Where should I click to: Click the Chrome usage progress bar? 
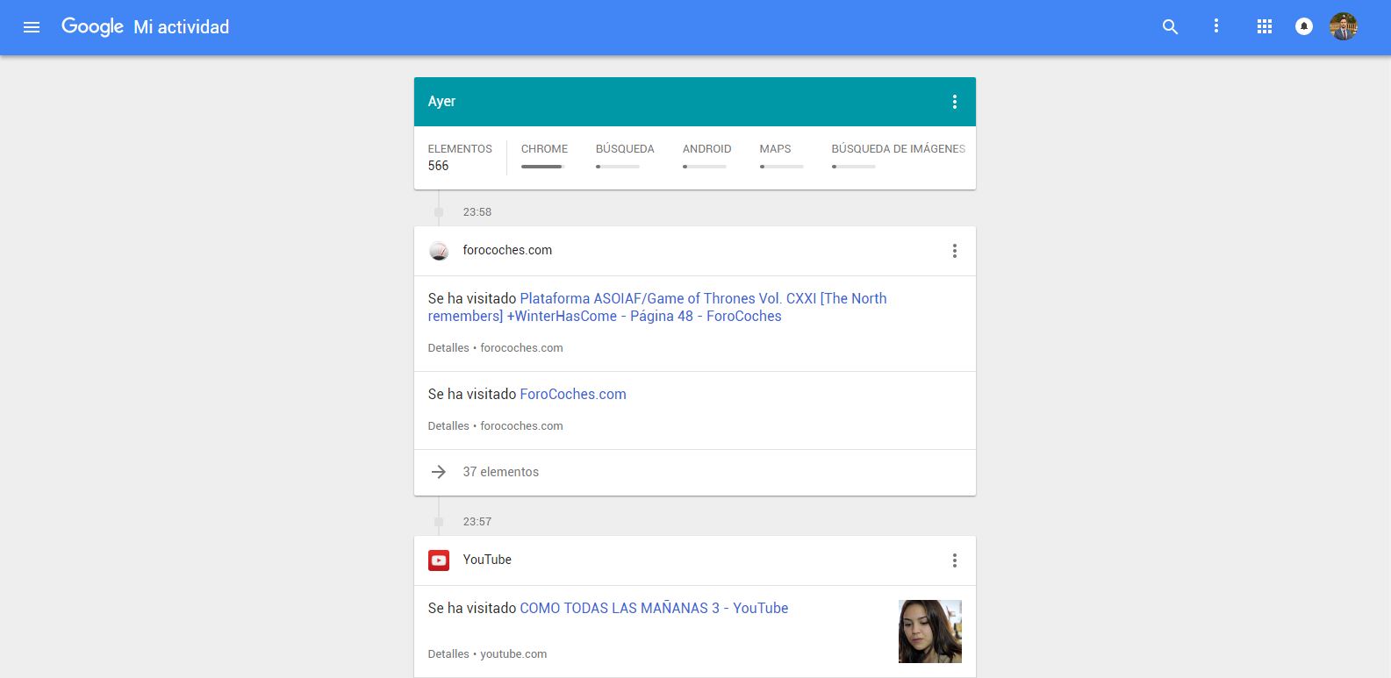(x=543, y=167)
